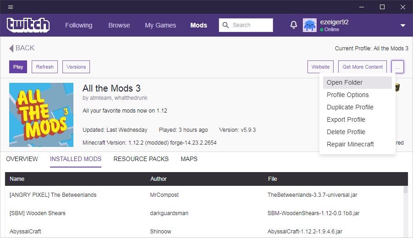
Task: Click the All the Mods 3 thumbnail
Action: click(41, 115)
